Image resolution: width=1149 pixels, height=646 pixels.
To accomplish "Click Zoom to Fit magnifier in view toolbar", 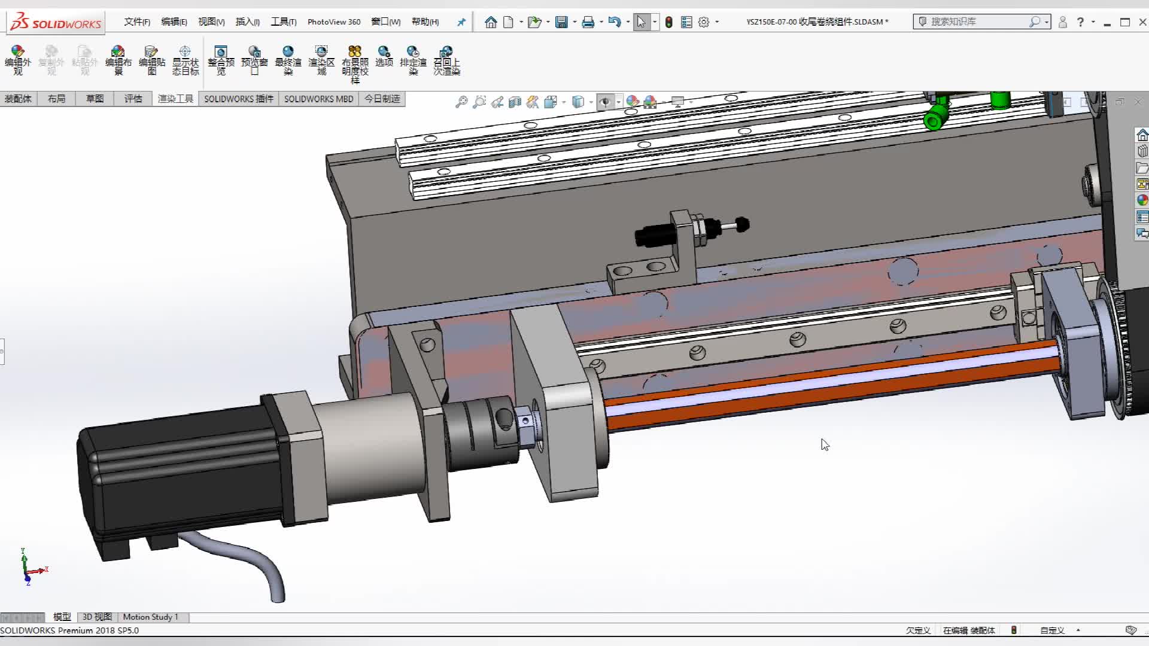I will [461, 102].
